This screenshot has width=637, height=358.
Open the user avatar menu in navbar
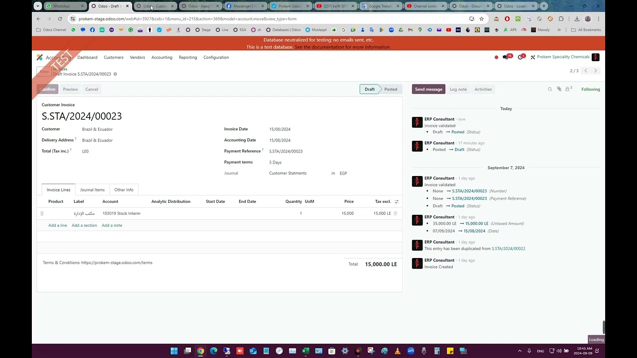click(595, 57)
